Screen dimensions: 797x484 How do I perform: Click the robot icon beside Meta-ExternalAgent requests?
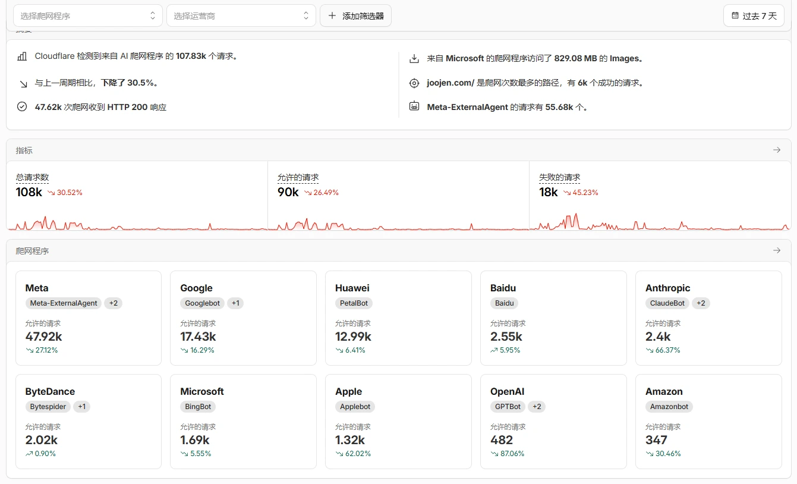click(414, 106)
